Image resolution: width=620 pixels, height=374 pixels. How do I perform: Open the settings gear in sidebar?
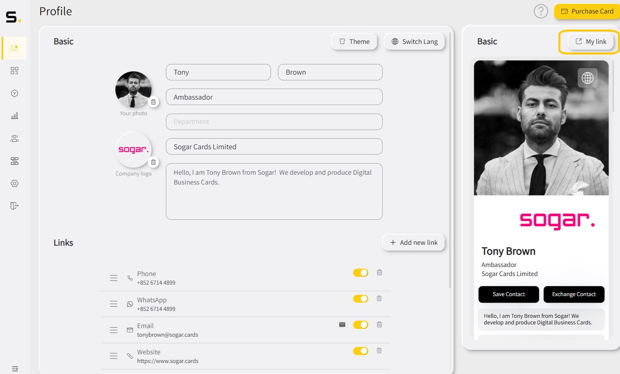pos(14,183)
